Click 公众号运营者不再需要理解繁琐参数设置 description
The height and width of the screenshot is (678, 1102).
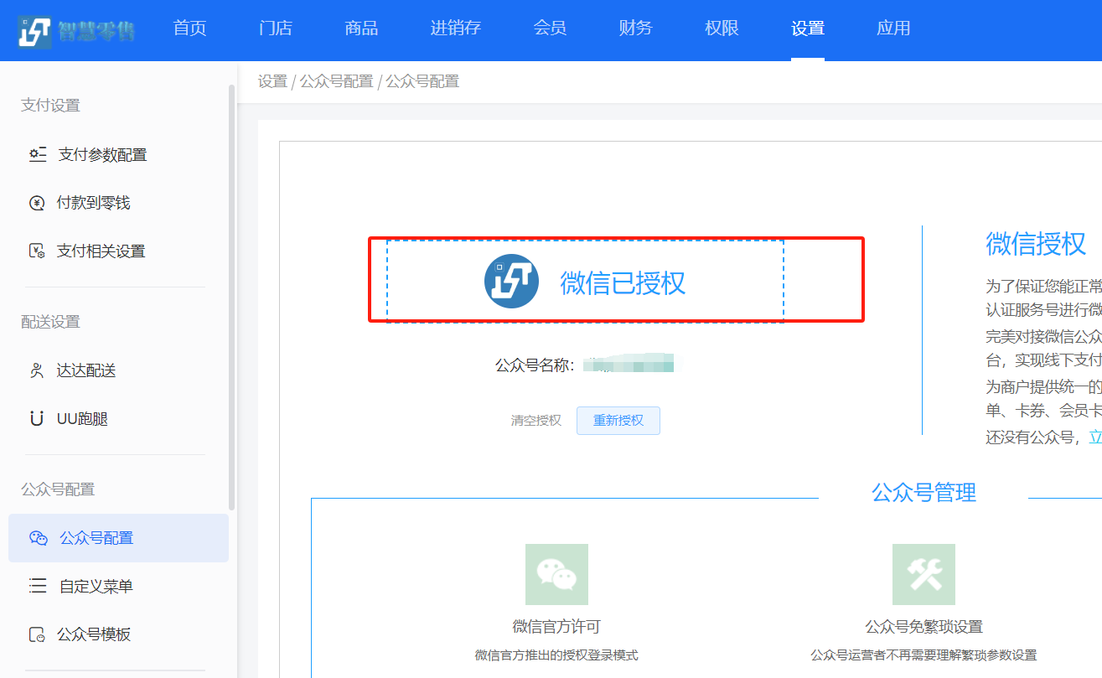(924, 655)
